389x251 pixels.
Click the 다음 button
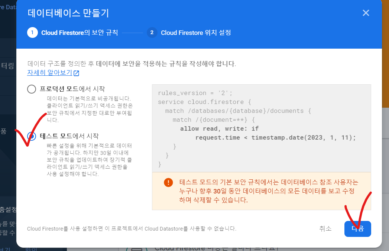point(357,229)
